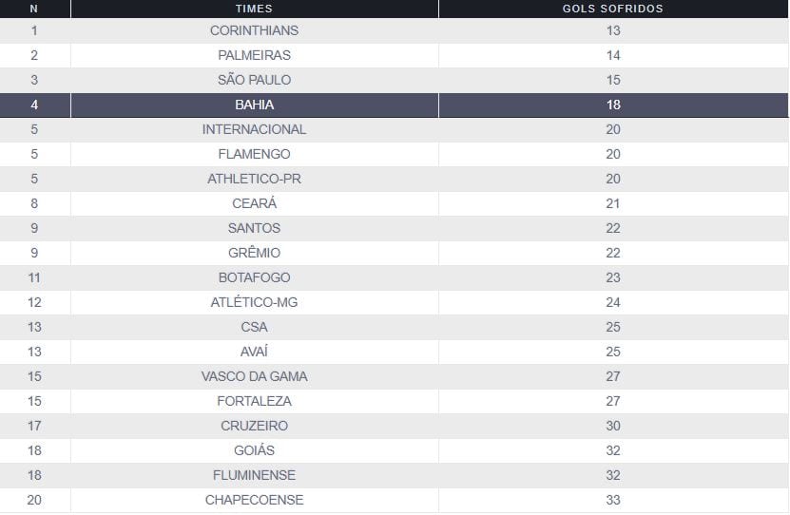Click the ATLÉTICO-MG team cell
790x515 pixels.
[254, 302]
